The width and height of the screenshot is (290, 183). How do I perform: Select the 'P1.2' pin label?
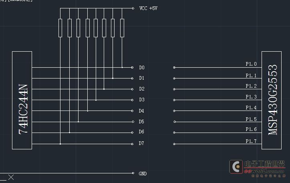coord(251,86)
